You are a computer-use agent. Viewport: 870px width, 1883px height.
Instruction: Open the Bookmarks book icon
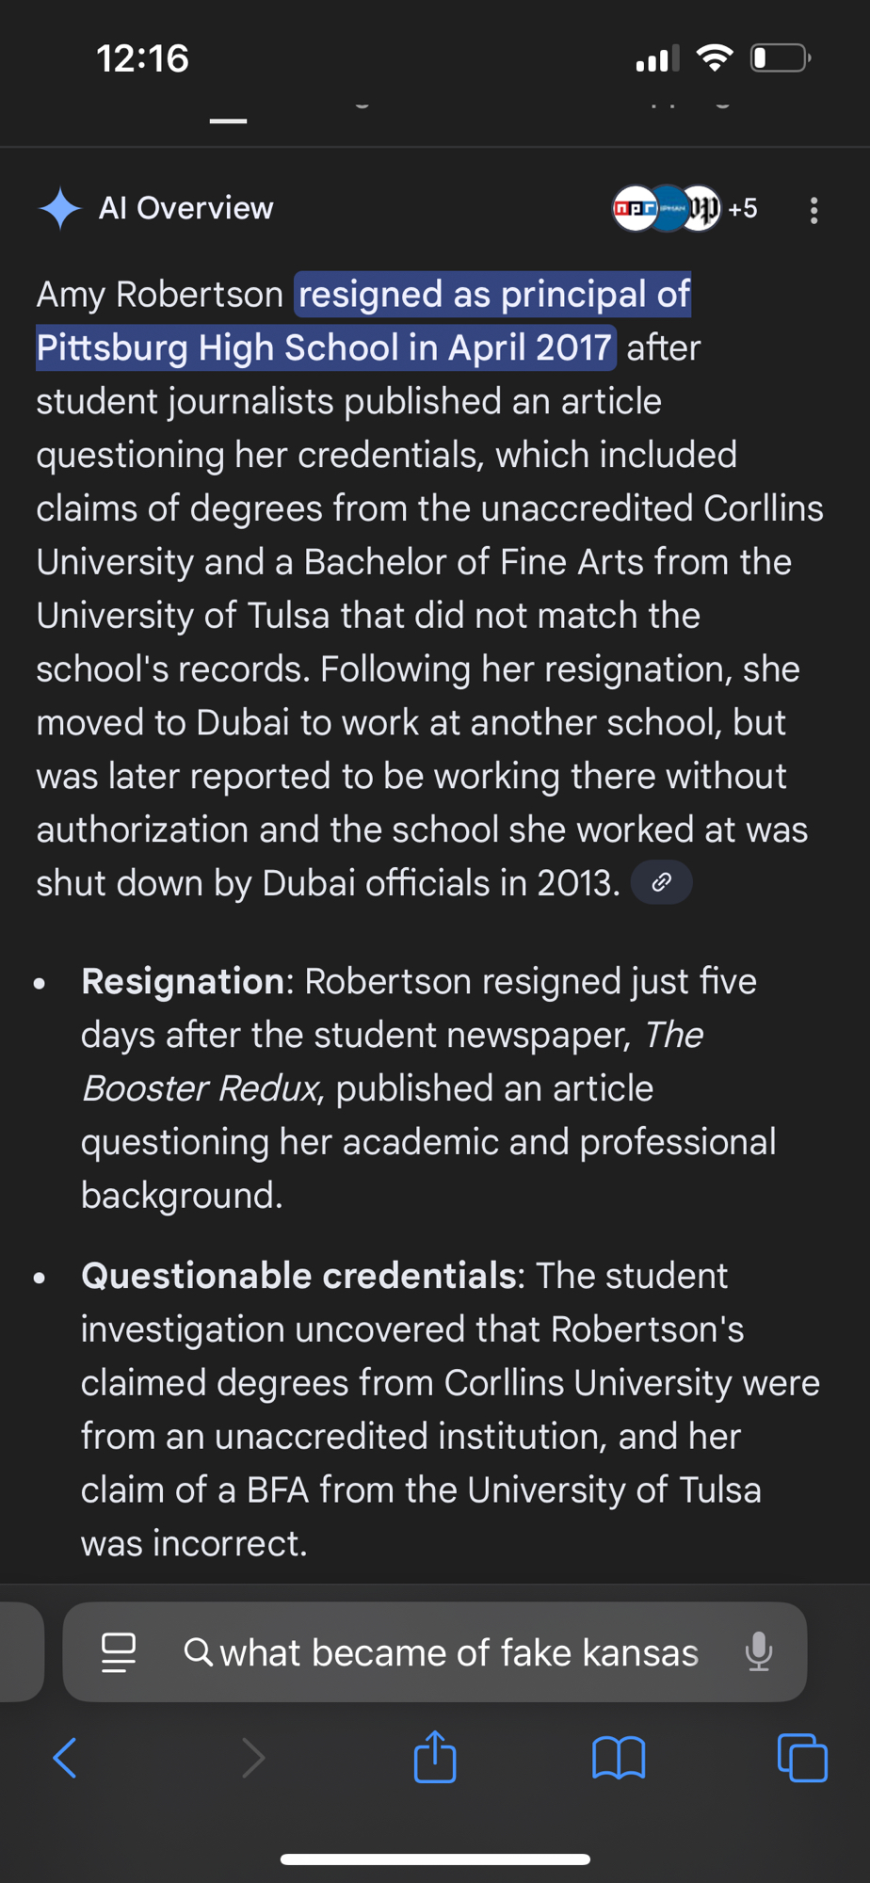[x=619, y=1758]
